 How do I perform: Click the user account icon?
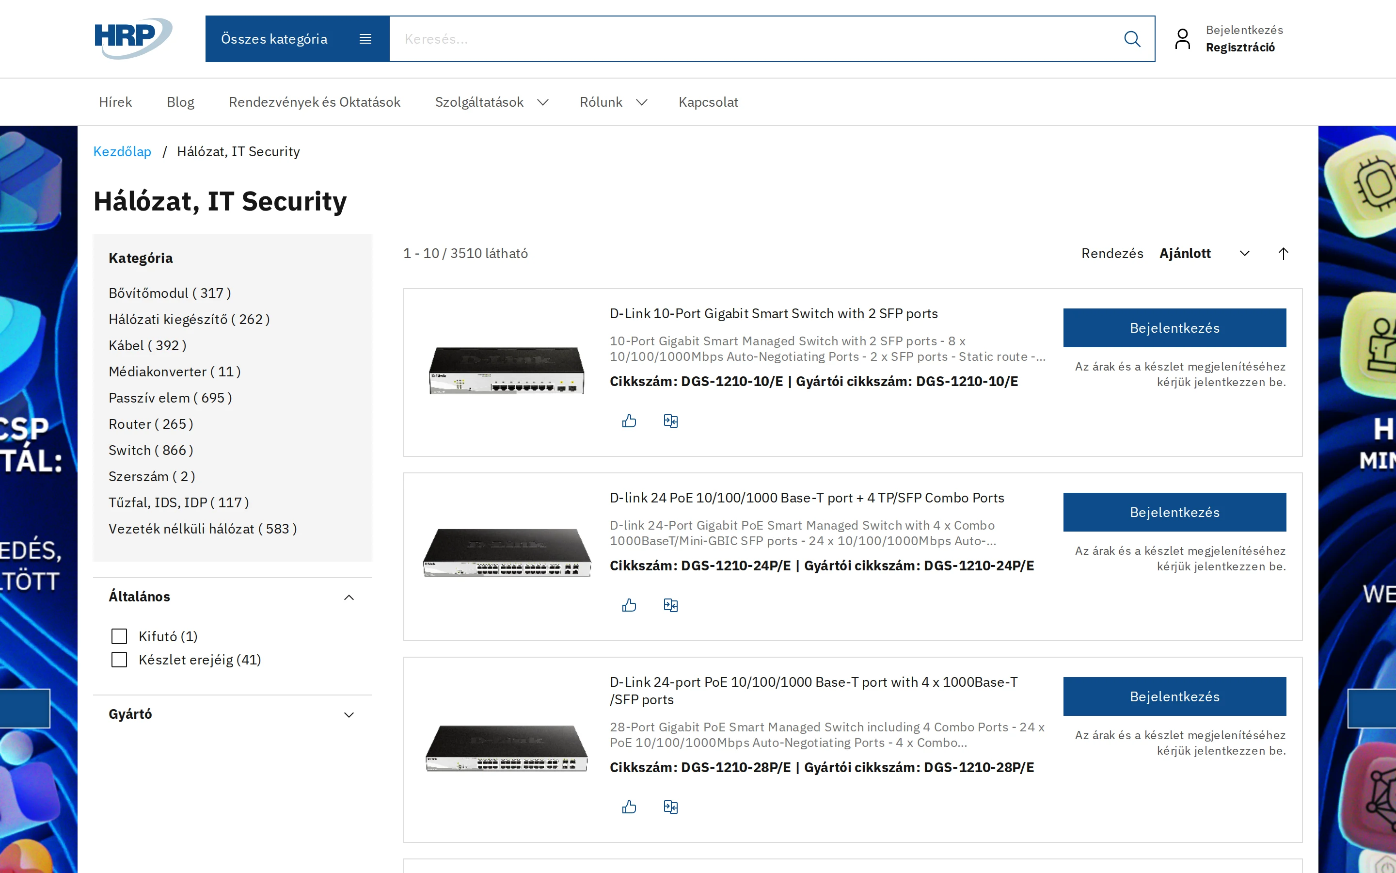pos(1182,39)
